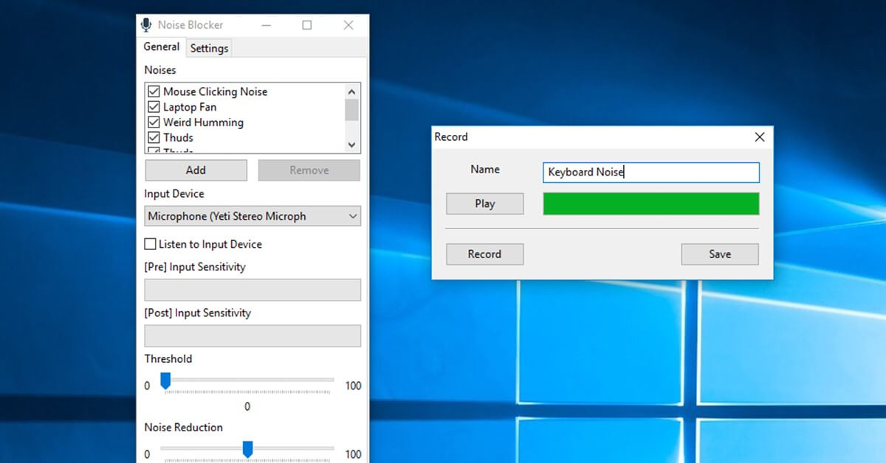
Task: Enable Listen to Input Device
Action: coord(151,244)
